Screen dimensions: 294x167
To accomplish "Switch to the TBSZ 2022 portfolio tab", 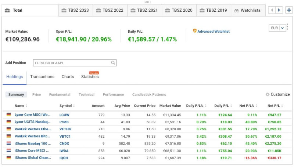I will (110, 10).
